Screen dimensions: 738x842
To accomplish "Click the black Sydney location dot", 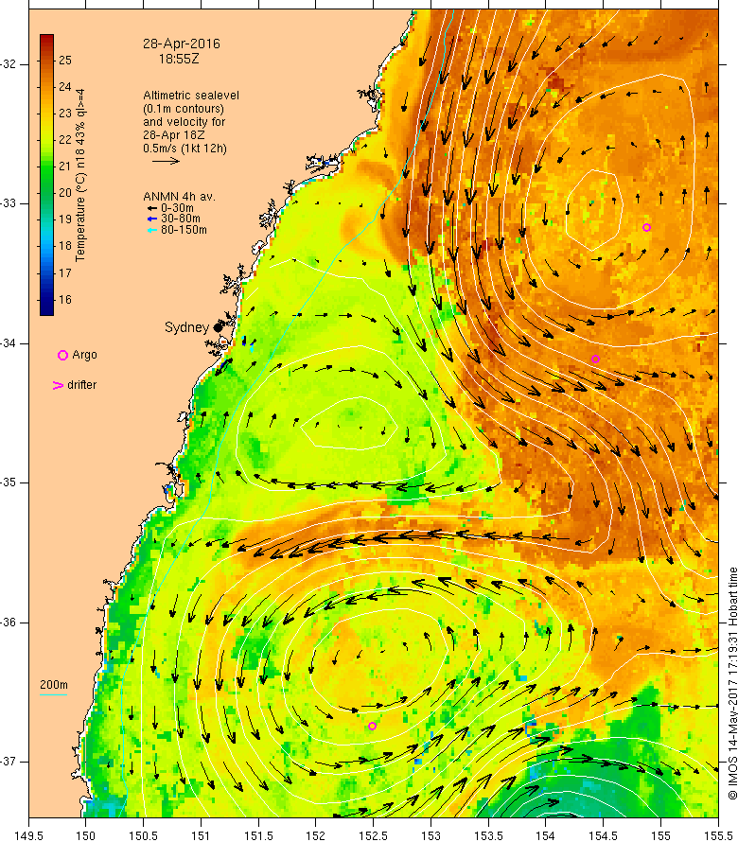I will tap(218, 327).
